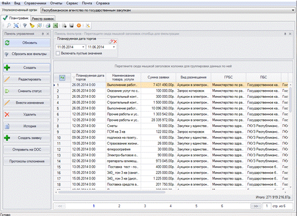
Task: Click Отправить на ООС button
Action: coord(27,150)
